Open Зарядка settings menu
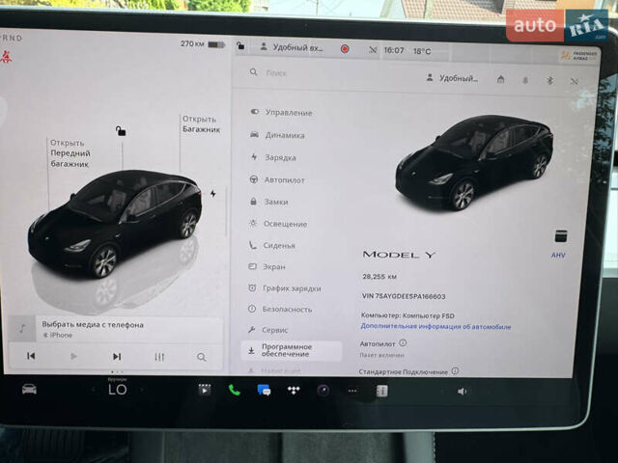This screenshot has height=463, width=618. pos(273,157)
